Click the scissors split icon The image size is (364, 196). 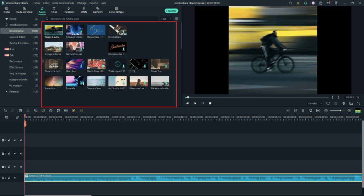point(28,111)
